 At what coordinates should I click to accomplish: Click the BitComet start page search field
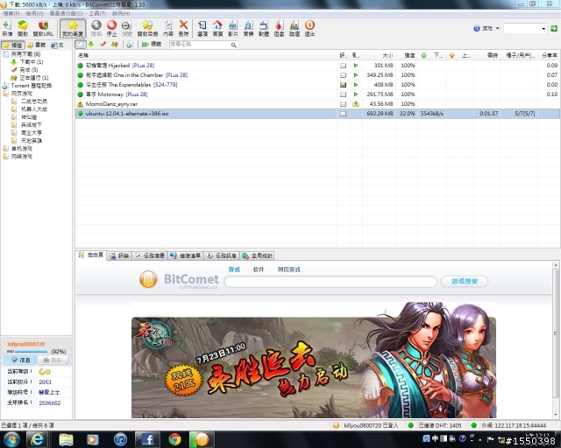click(330, 282)
